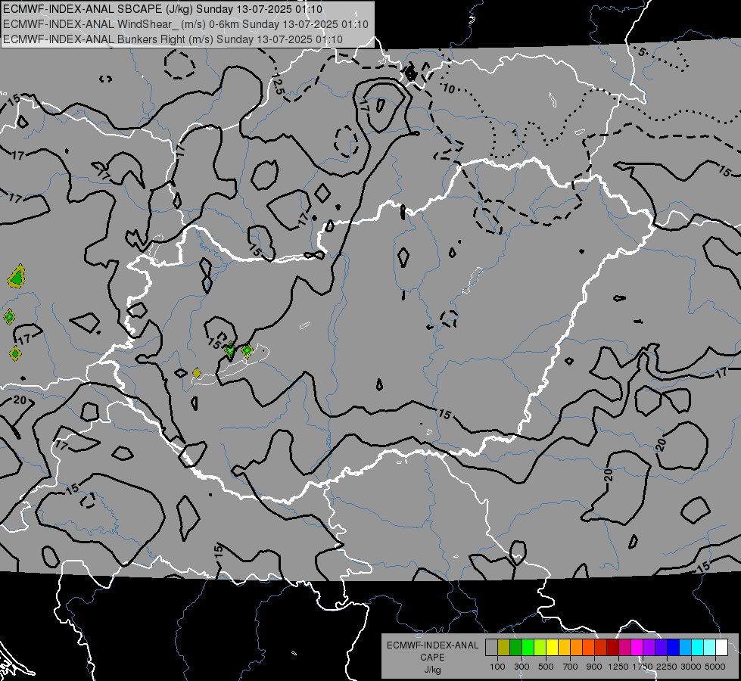
Task: Pick the dark red legend swatch
Action: pyautogui.click(x=613, y=648)
